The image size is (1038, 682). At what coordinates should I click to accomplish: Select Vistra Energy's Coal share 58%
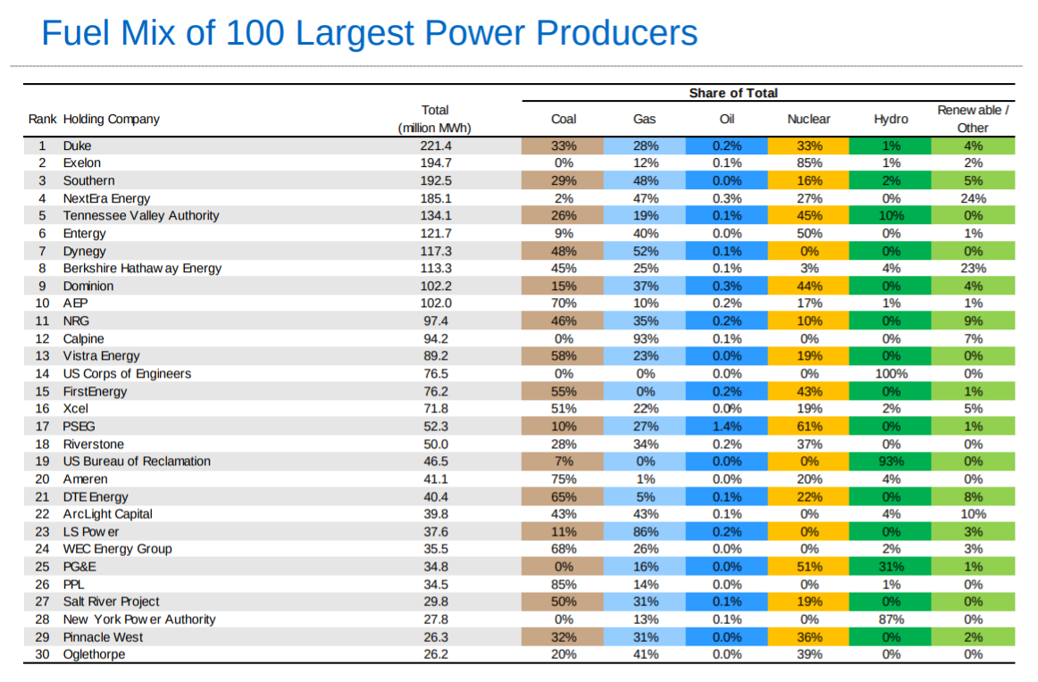tap(563, 356)
